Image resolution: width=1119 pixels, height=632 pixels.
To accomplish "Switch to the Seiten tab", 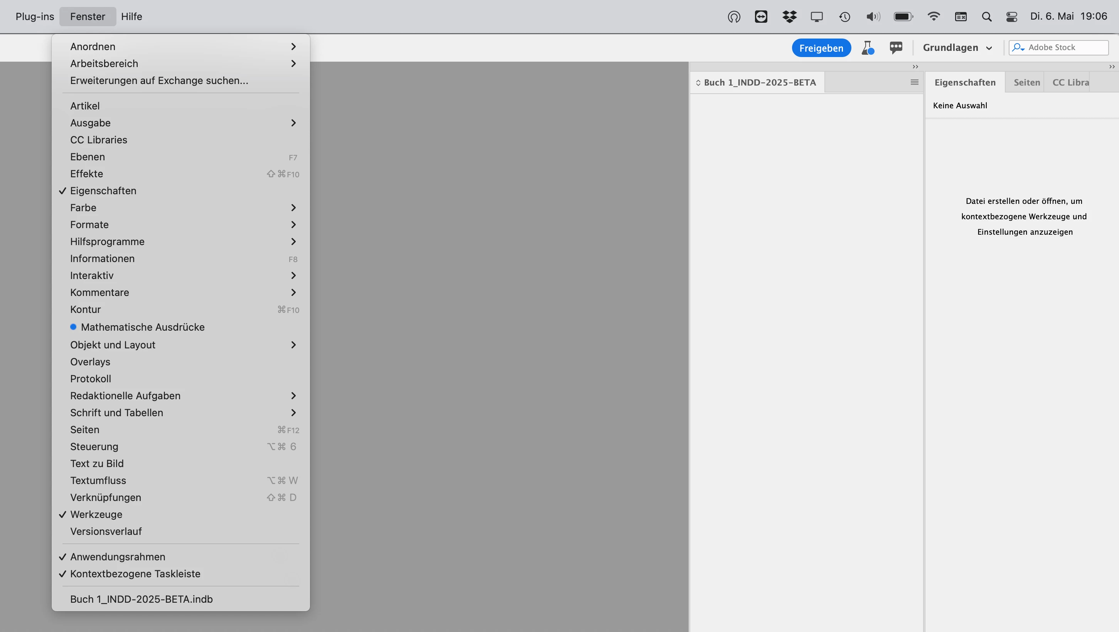I will click(1026, 82).
